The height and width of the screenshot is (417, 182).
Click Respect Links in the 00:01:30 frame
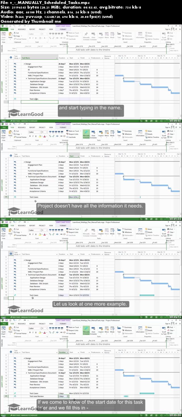[x=73, y=134]
